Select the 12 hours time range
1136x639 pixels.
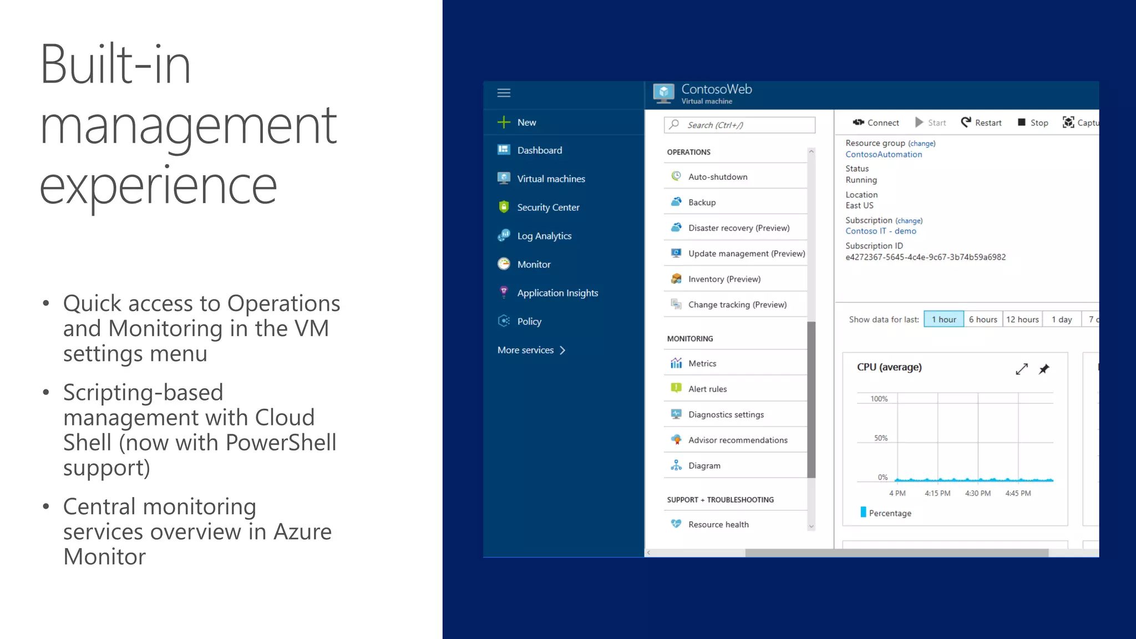[1022, 319]
